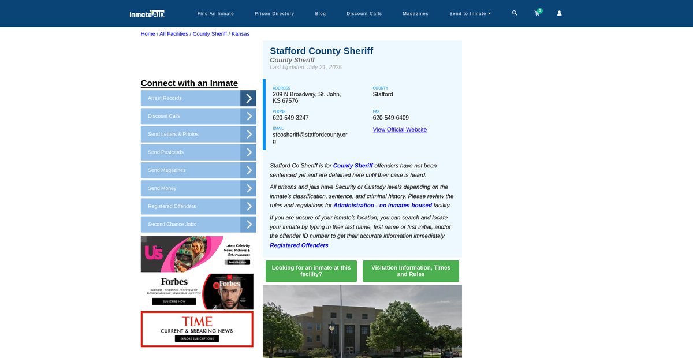Click Visitation Information, Times and Rules

[411, 271]
